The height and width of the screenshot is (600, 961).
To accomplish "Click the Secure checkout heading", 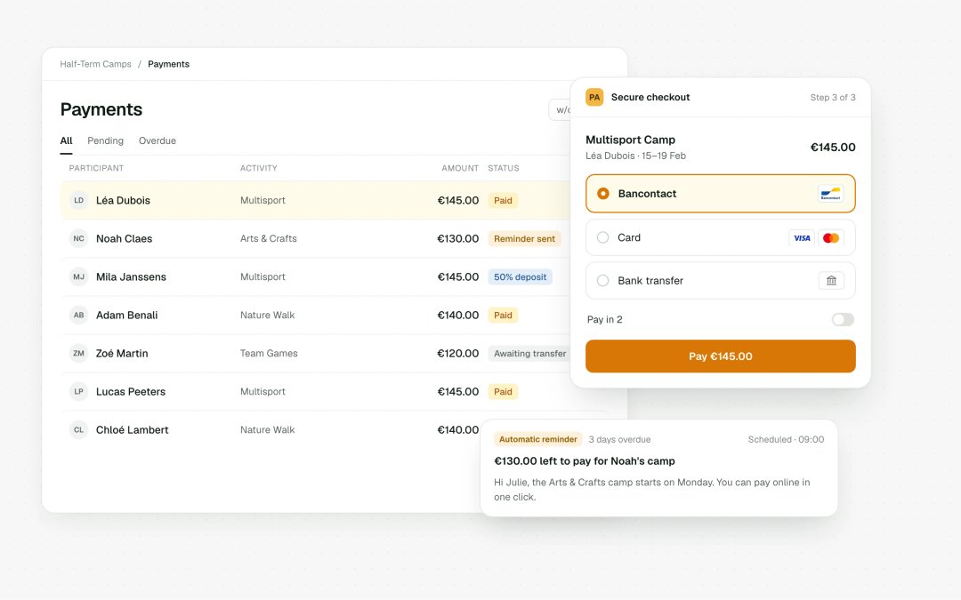I will [x=650, y=98].
